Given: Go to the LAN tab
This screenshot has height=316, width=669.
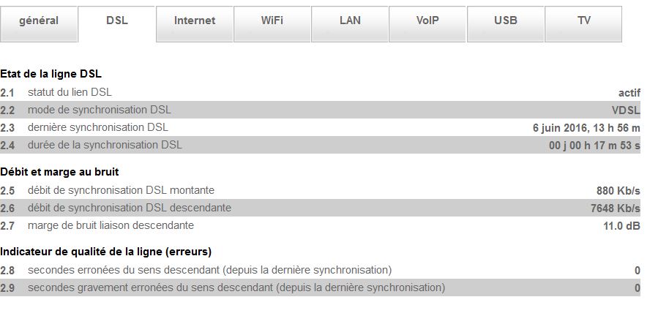Looking at the screenshot, I should pyautogui.click(x=351, y=21).
